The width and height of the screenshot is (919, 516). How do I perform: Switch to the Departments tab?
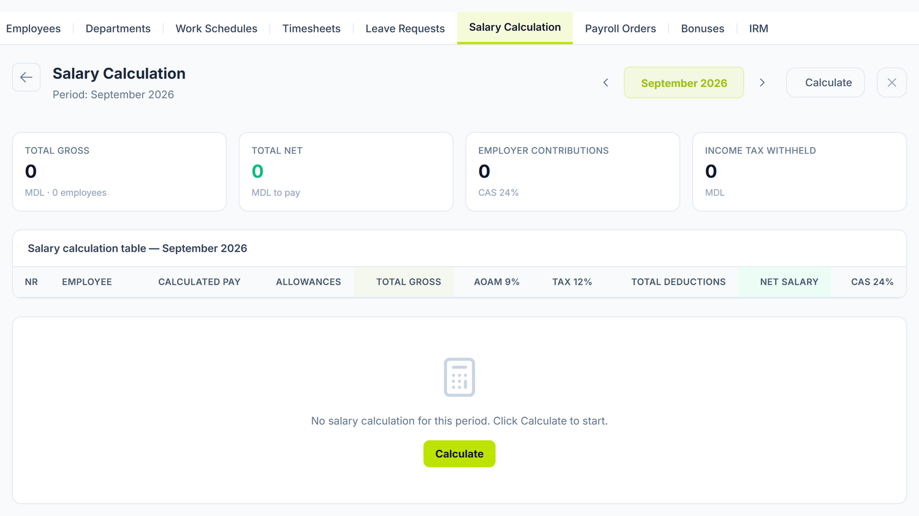(118, 29)
